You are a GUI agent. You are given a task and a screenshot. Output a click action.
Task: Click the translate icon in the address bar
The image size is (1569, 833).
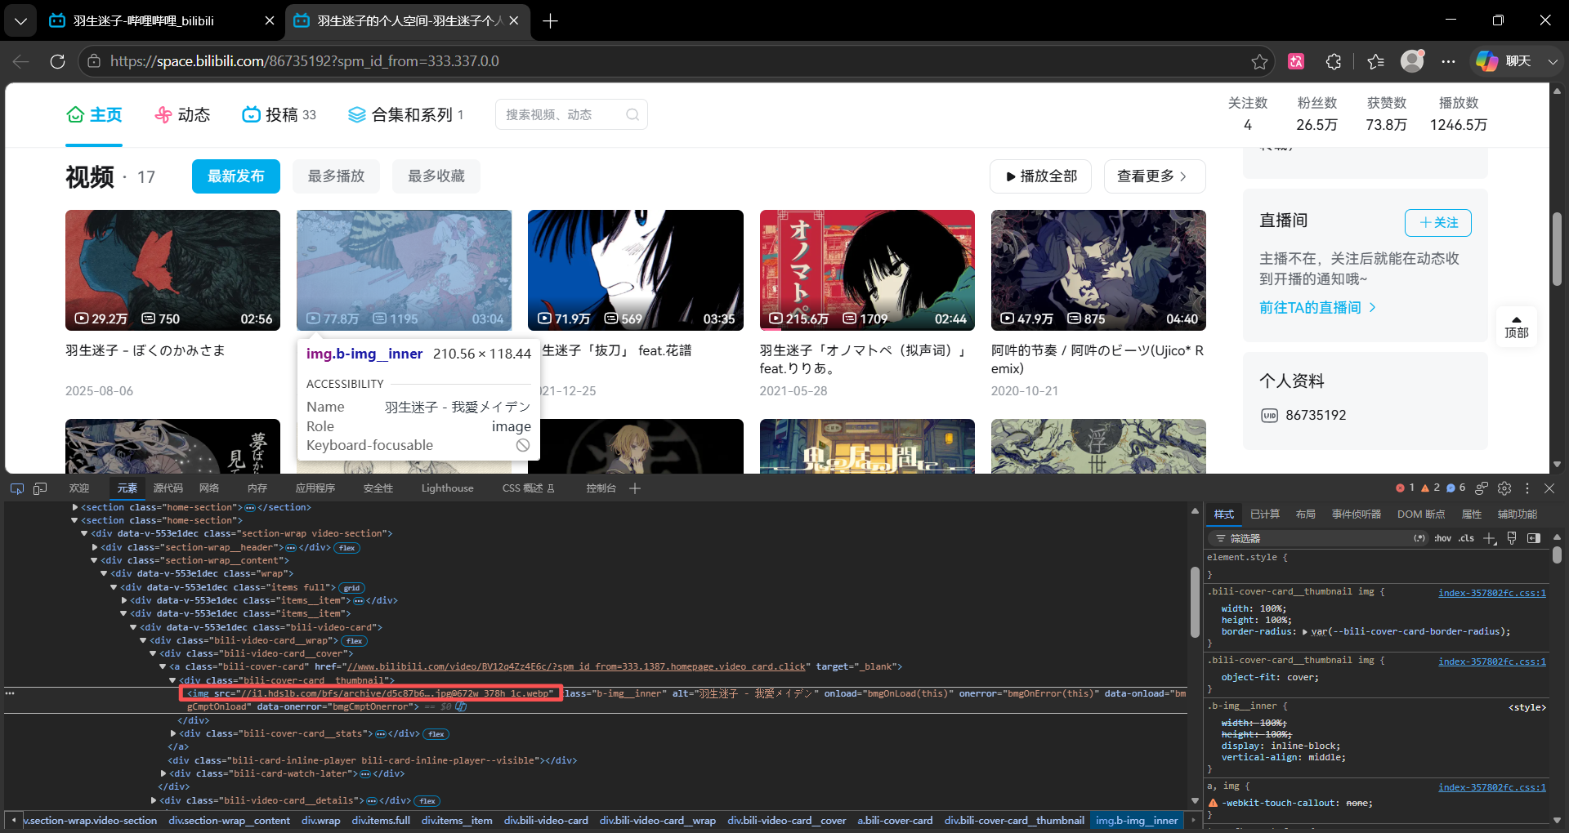1296,61
